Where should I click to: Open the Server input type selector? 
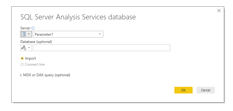pyautogui.click(x=26, y=34)
